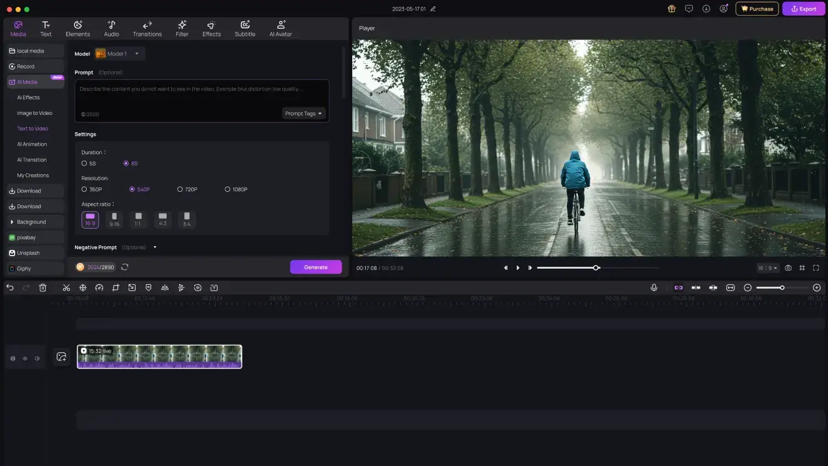The width and height of the screenshot is (828, 466).
Task: Click the Generate button
Action: click(x=315, y=267)
